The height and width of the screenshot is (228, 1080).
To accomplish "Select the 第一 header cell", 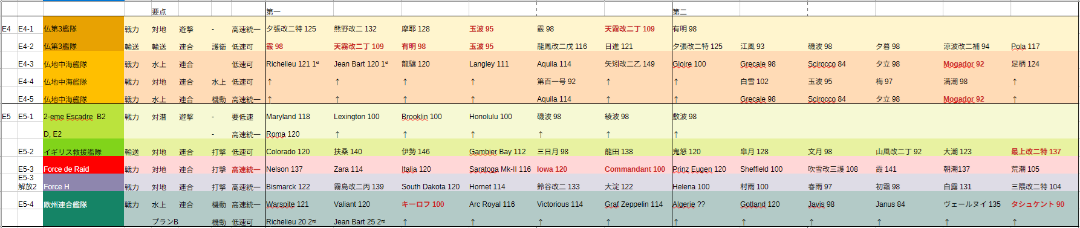I will point(299,11).
